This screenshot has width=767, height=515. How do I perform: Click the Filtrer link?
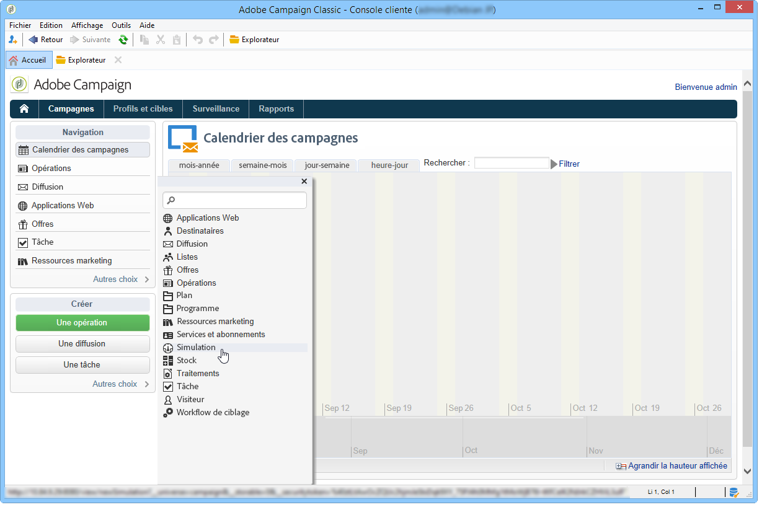569,164
